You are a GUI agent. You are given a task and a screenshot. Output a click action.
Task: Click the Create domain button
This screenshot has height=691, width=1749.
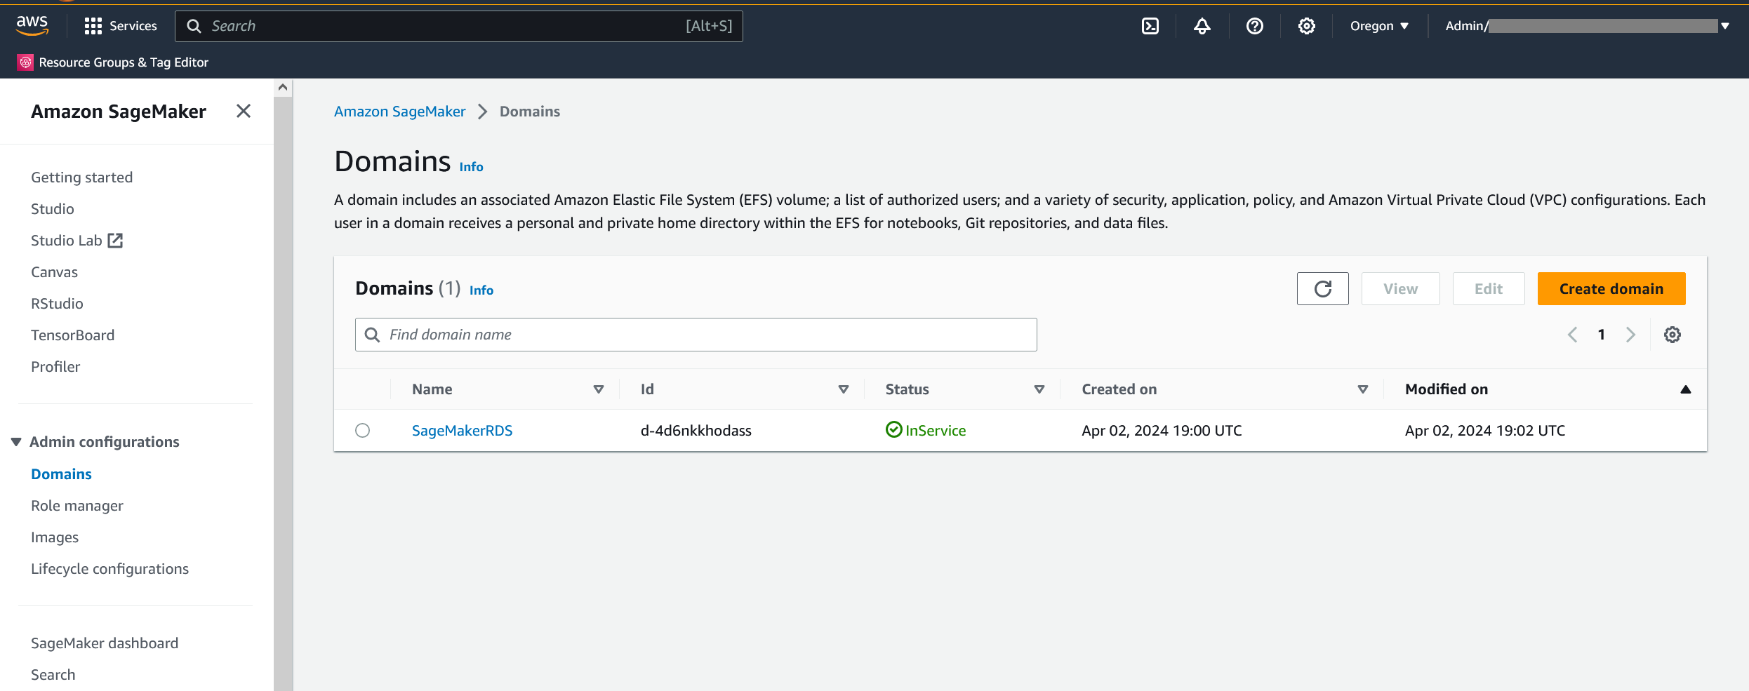[x=1611, y=289]
